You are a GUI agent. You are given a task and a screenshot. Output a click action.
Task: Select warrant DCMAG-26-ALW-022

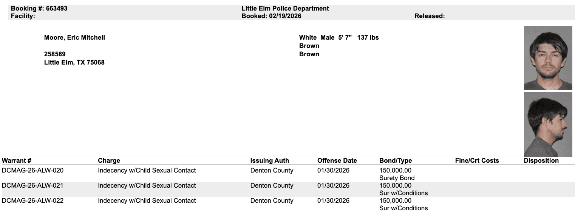(x=32, y=200)
